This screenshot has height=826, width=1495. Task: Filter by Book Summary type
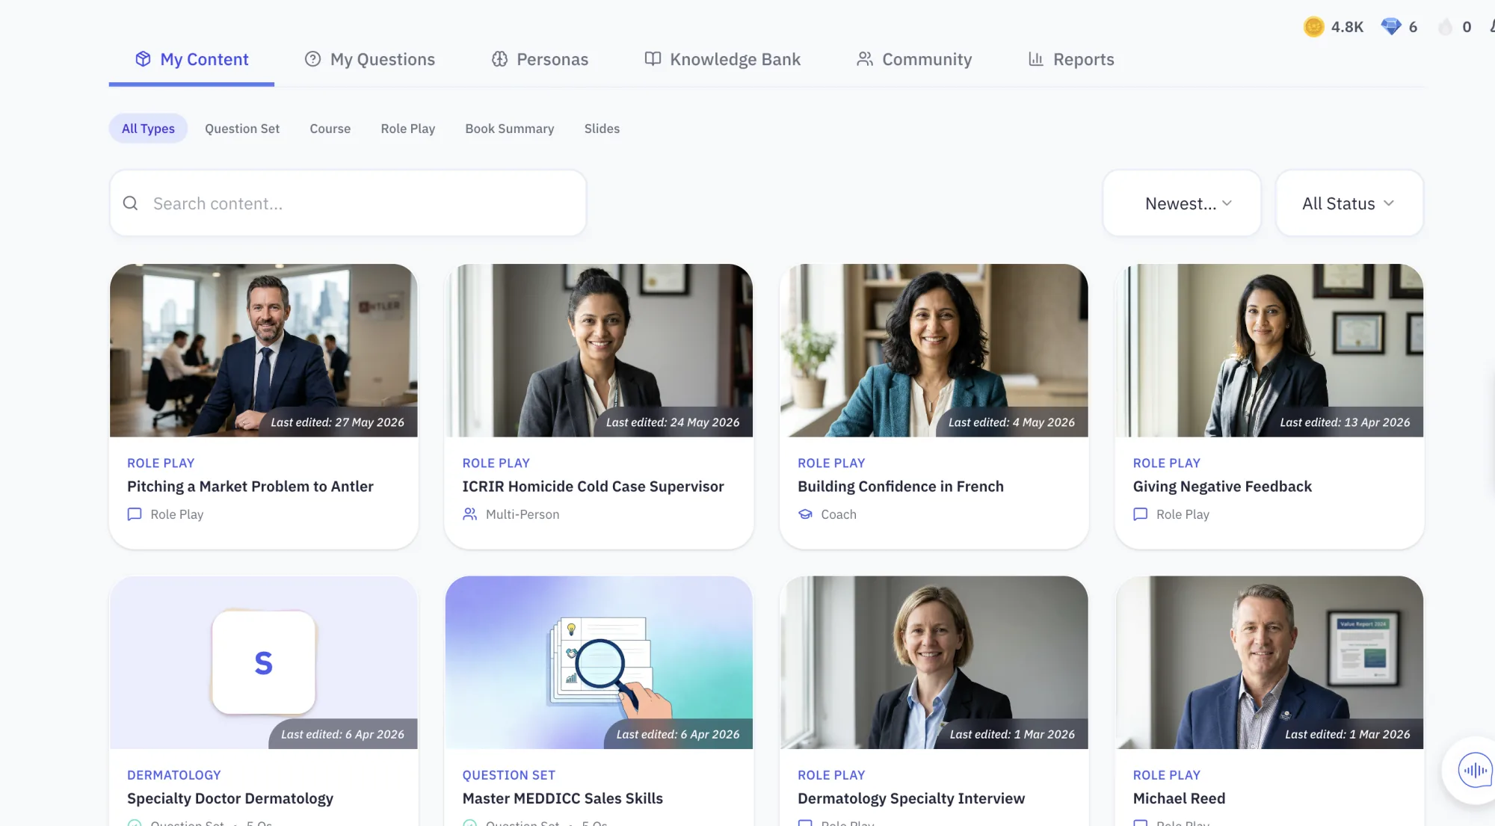point(509,129)
